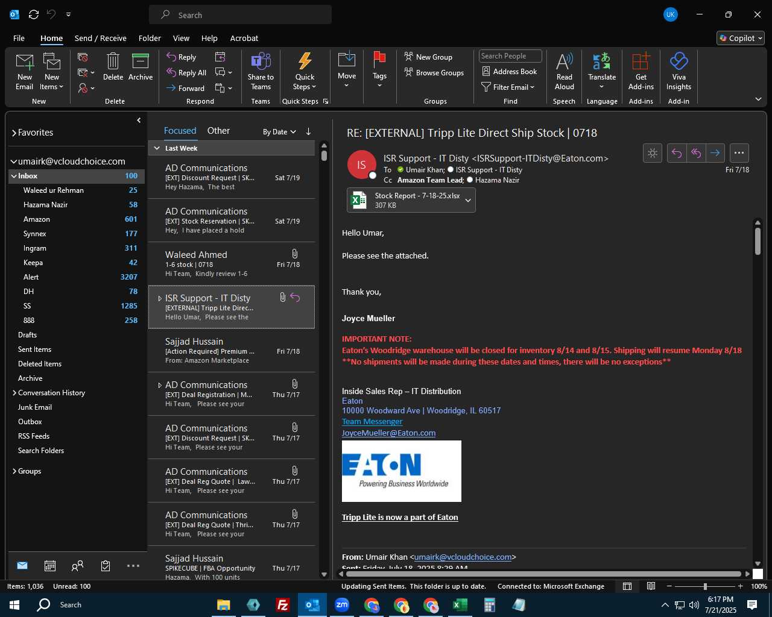The height and width of the screenshot is (617, 772).
Task: Click Reply in the ribbon
Action: [x=182, y=57]
